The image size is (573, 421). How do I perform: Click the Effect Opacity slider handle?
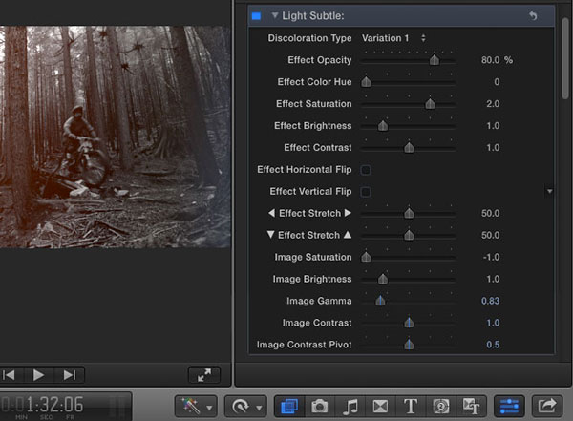435,60
